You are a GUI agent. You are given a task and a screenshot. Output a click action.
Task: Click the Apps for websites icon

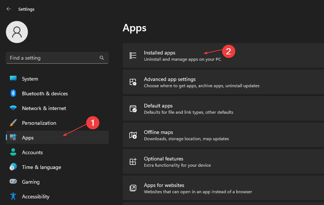click(133, 188)
